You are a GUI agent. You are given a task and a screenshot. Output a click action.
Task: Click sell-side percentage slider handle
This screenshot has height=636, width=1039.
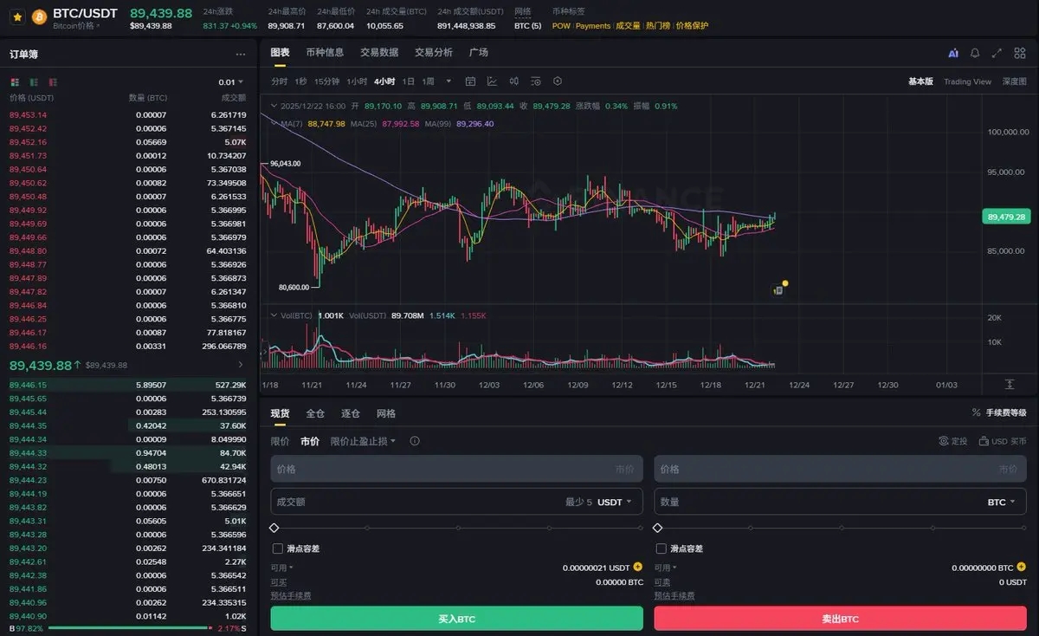point(658,528)
